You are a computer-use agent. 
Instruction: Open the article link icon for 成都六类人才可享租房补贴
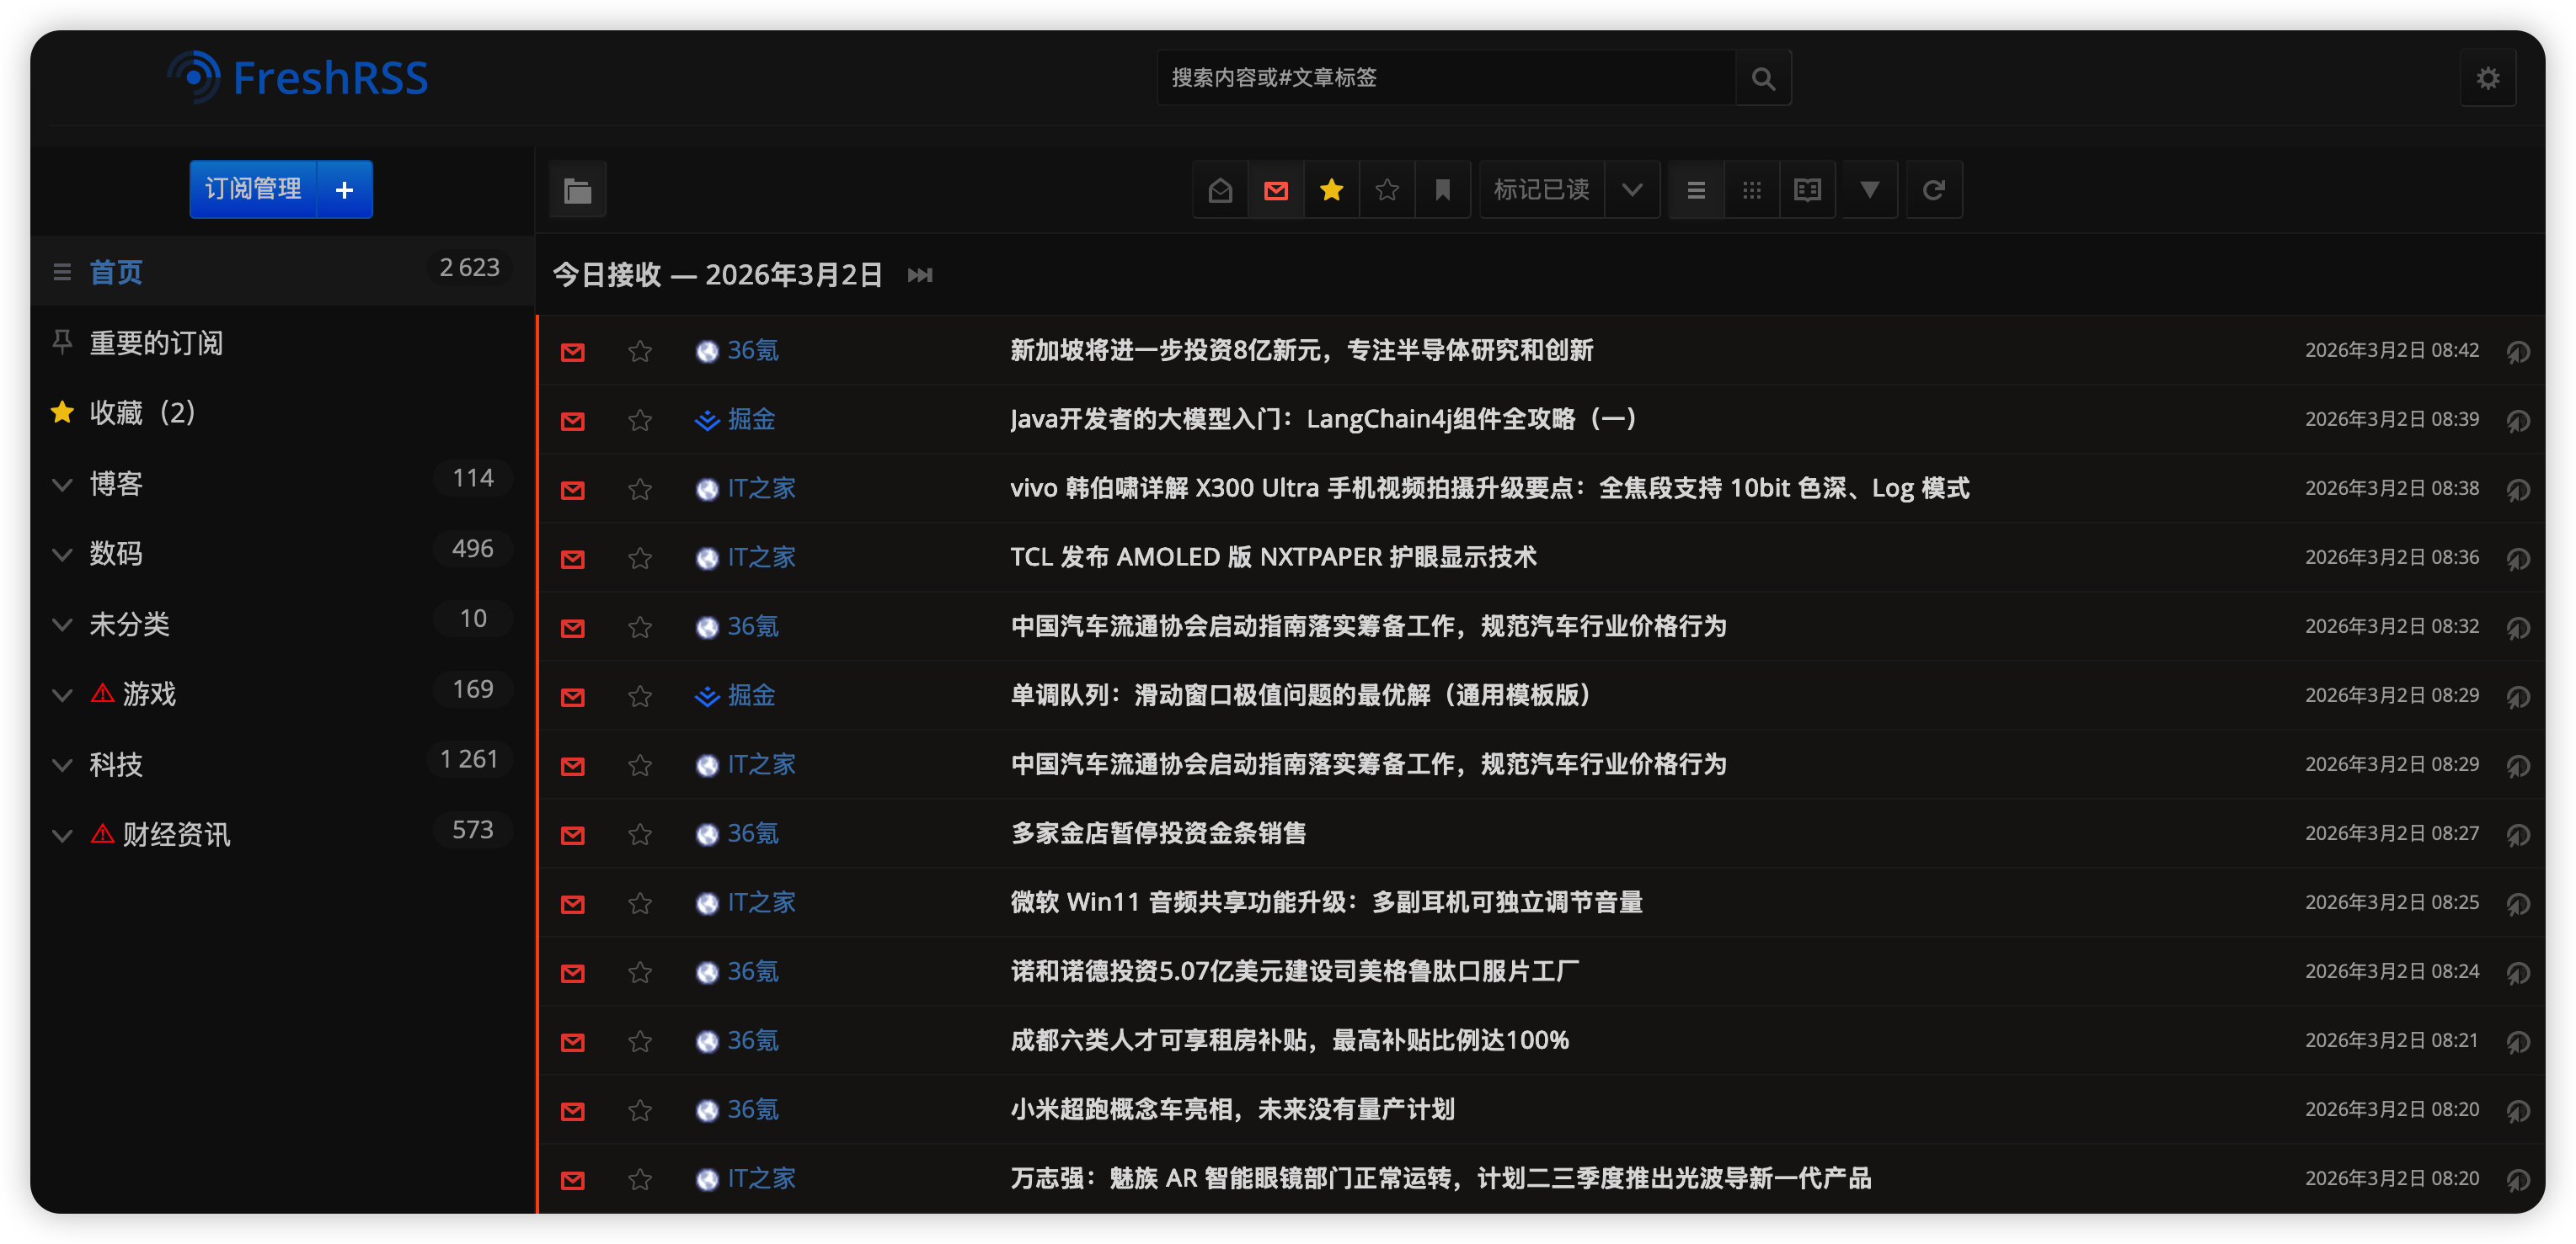coord(2518,1041)
